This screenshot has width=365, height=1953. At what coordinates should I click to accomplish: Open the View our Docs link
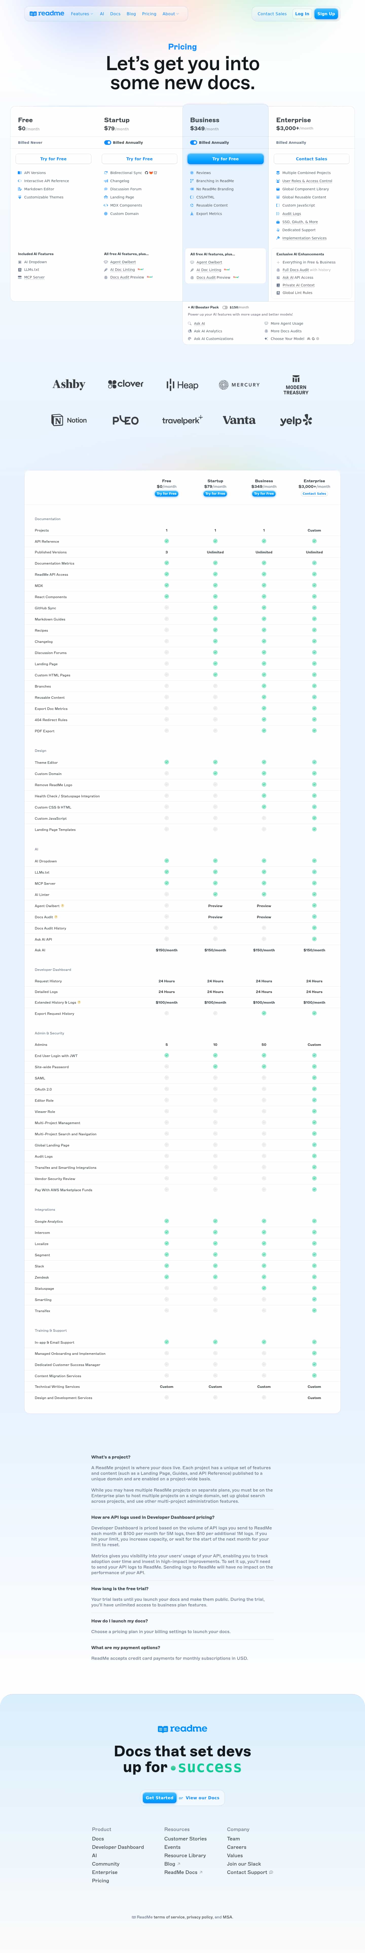(203, 1797)
